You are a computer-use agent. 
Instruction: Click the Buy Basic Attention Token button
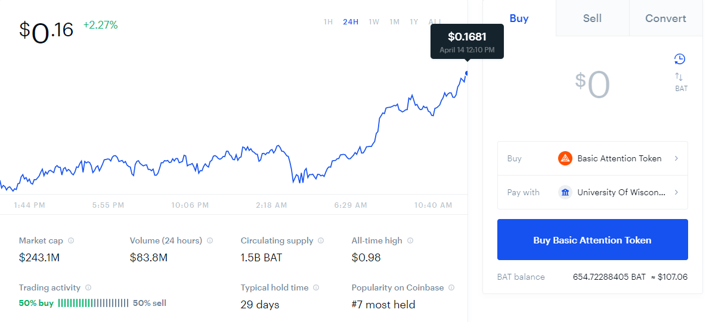pyautogui.click(x=593, y=240)
